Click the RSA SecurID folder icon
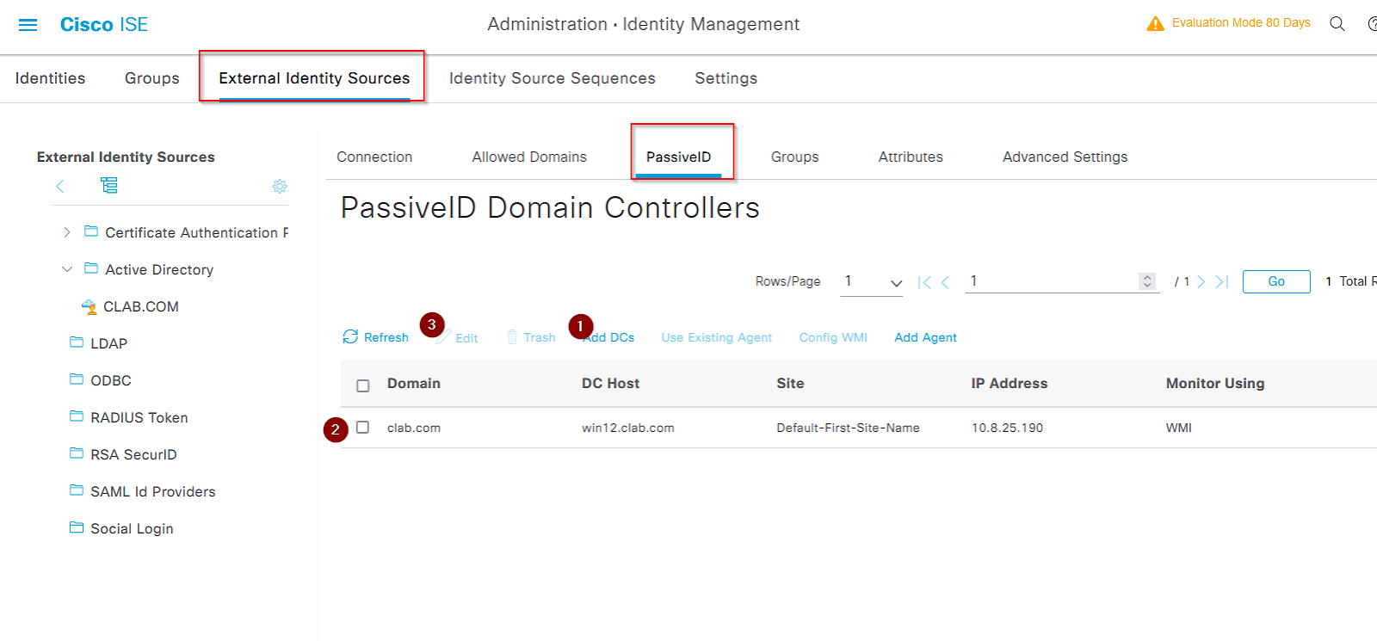 [x=77, y=453]
